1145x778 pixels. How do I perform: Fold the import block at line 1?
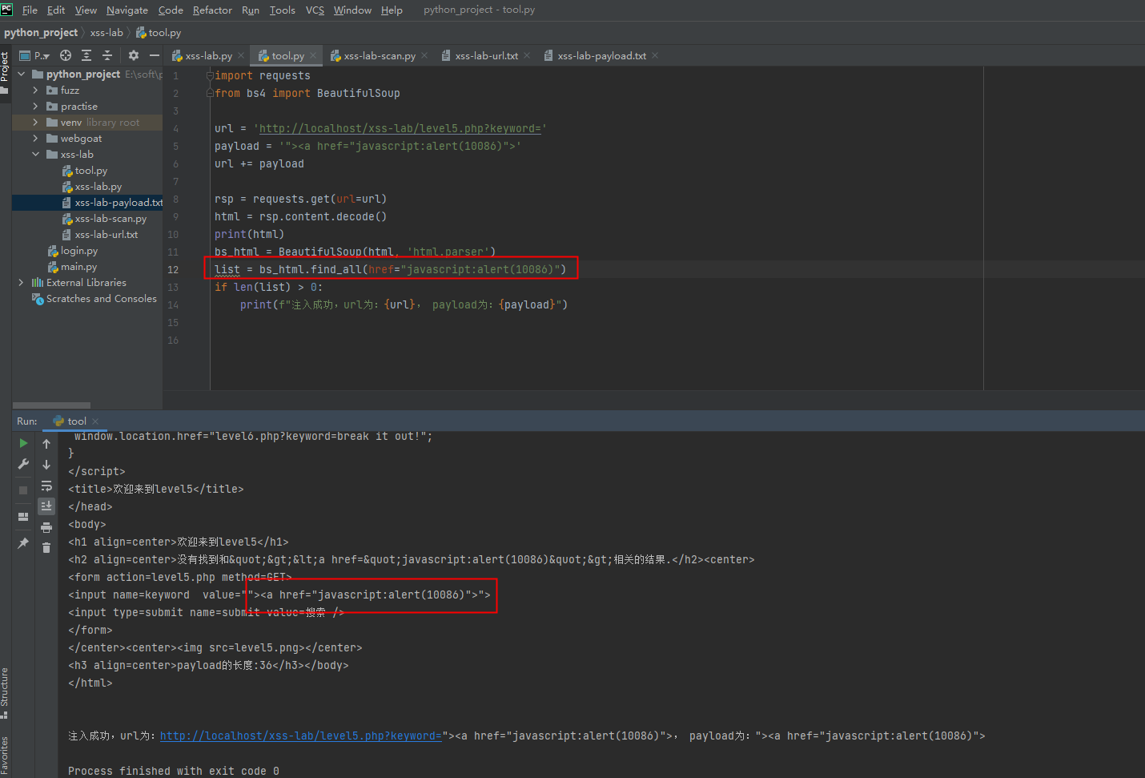click(x=210, y=75)
